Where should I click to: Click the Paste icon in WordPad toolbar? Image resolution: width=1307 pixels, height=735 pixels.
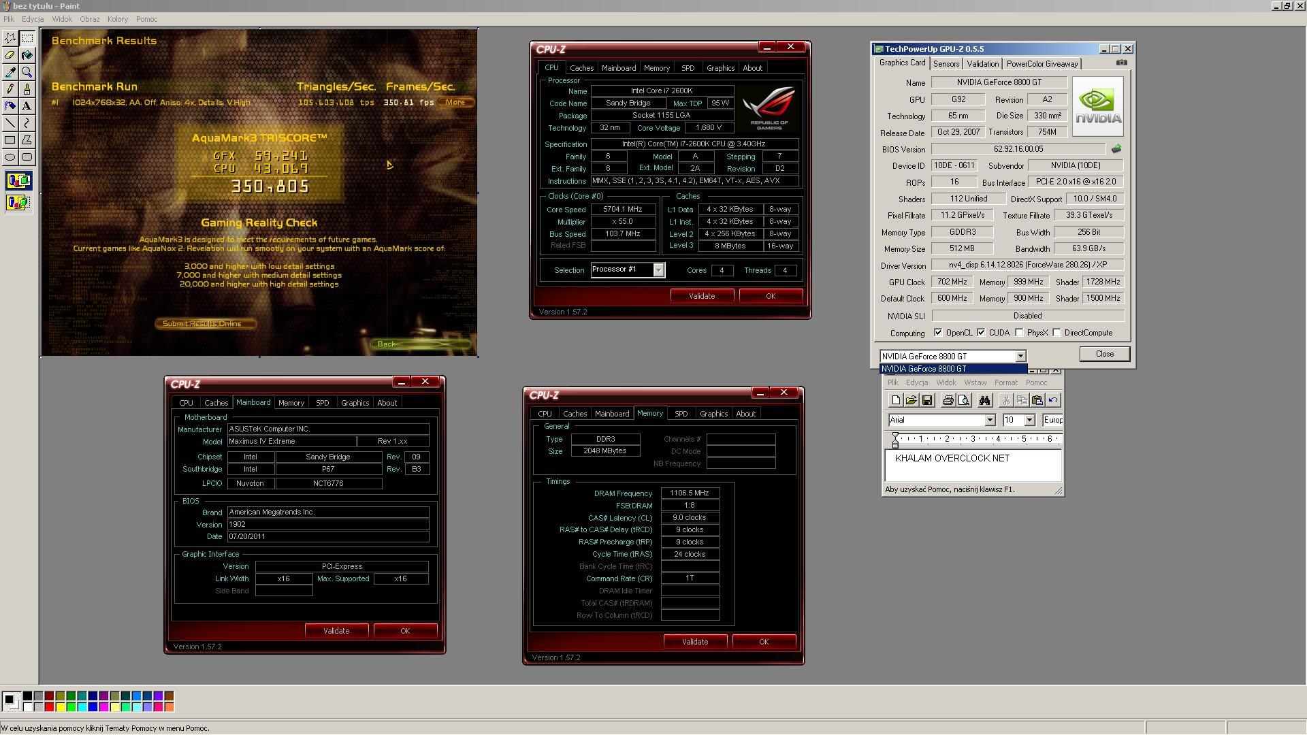click(x=1037, y=400)
